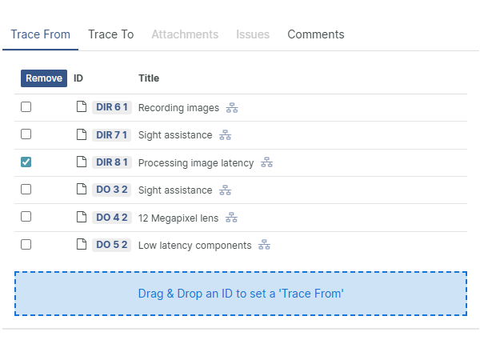Click the document icon for DIR 6 1

point(81,107)
